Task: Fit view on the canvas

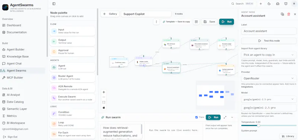Action: tap(104, 102)
